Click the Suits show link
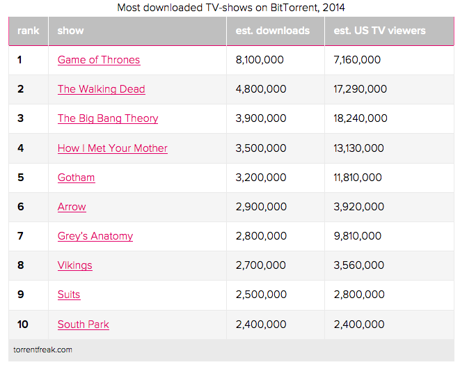This screenshot has height=367, width=460. 69,295
